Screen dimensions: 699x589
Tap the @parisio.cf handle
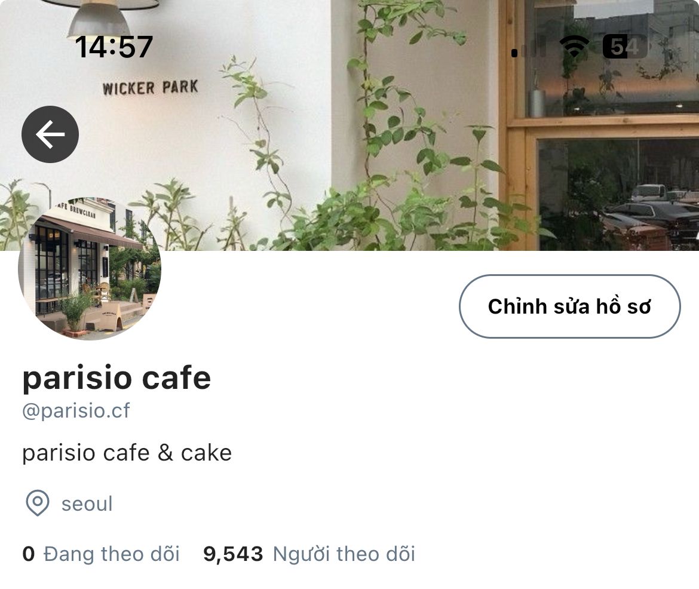(x=76, y=410)
